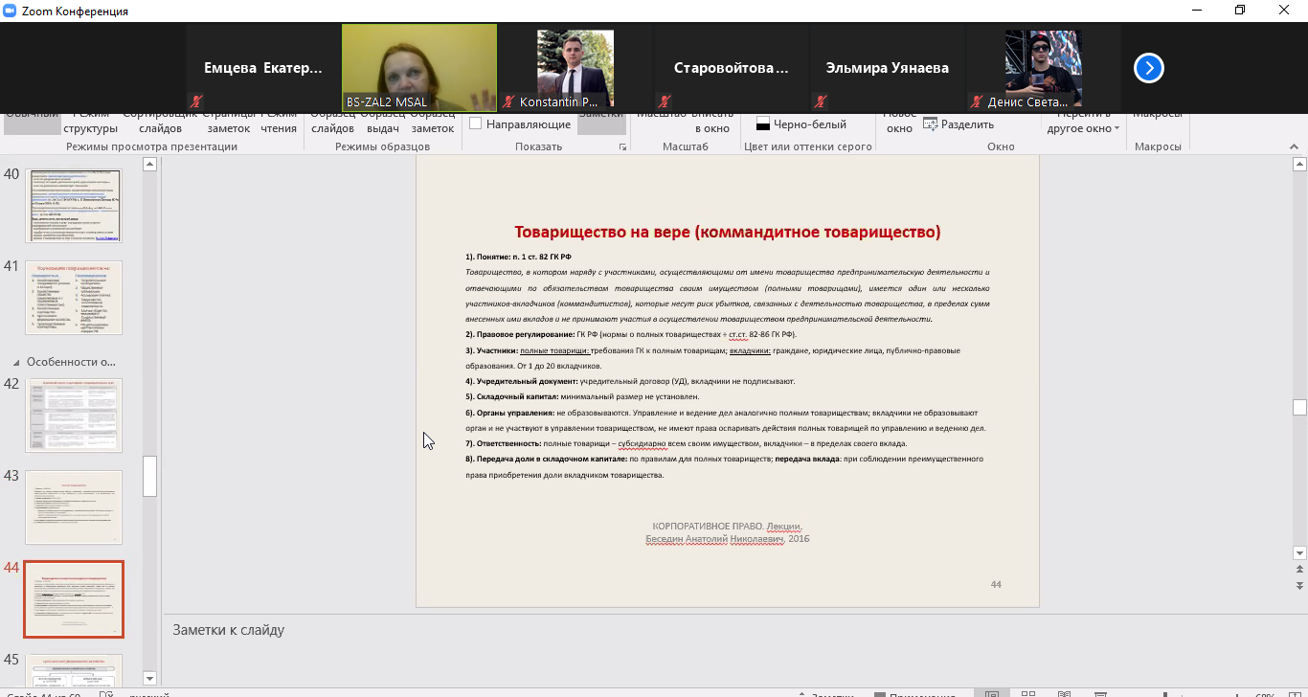Select Эльмира Уянаева participant tile
This screenshot has width=1308, height=697.
(x=888, y=68)
